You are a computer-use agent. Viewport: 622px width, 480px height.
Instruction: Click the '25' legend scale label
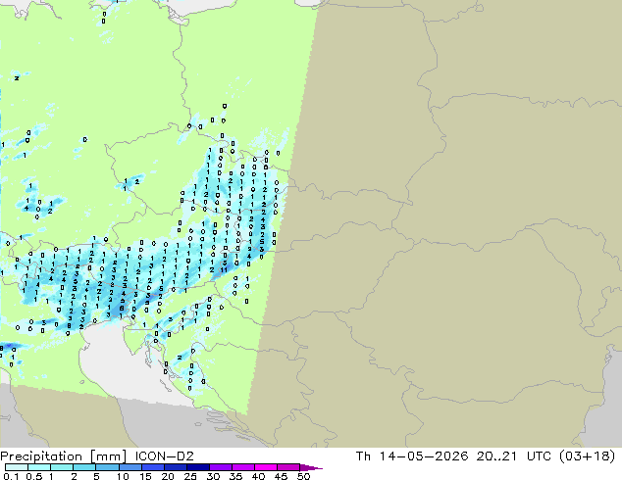(x=190, y=476)
